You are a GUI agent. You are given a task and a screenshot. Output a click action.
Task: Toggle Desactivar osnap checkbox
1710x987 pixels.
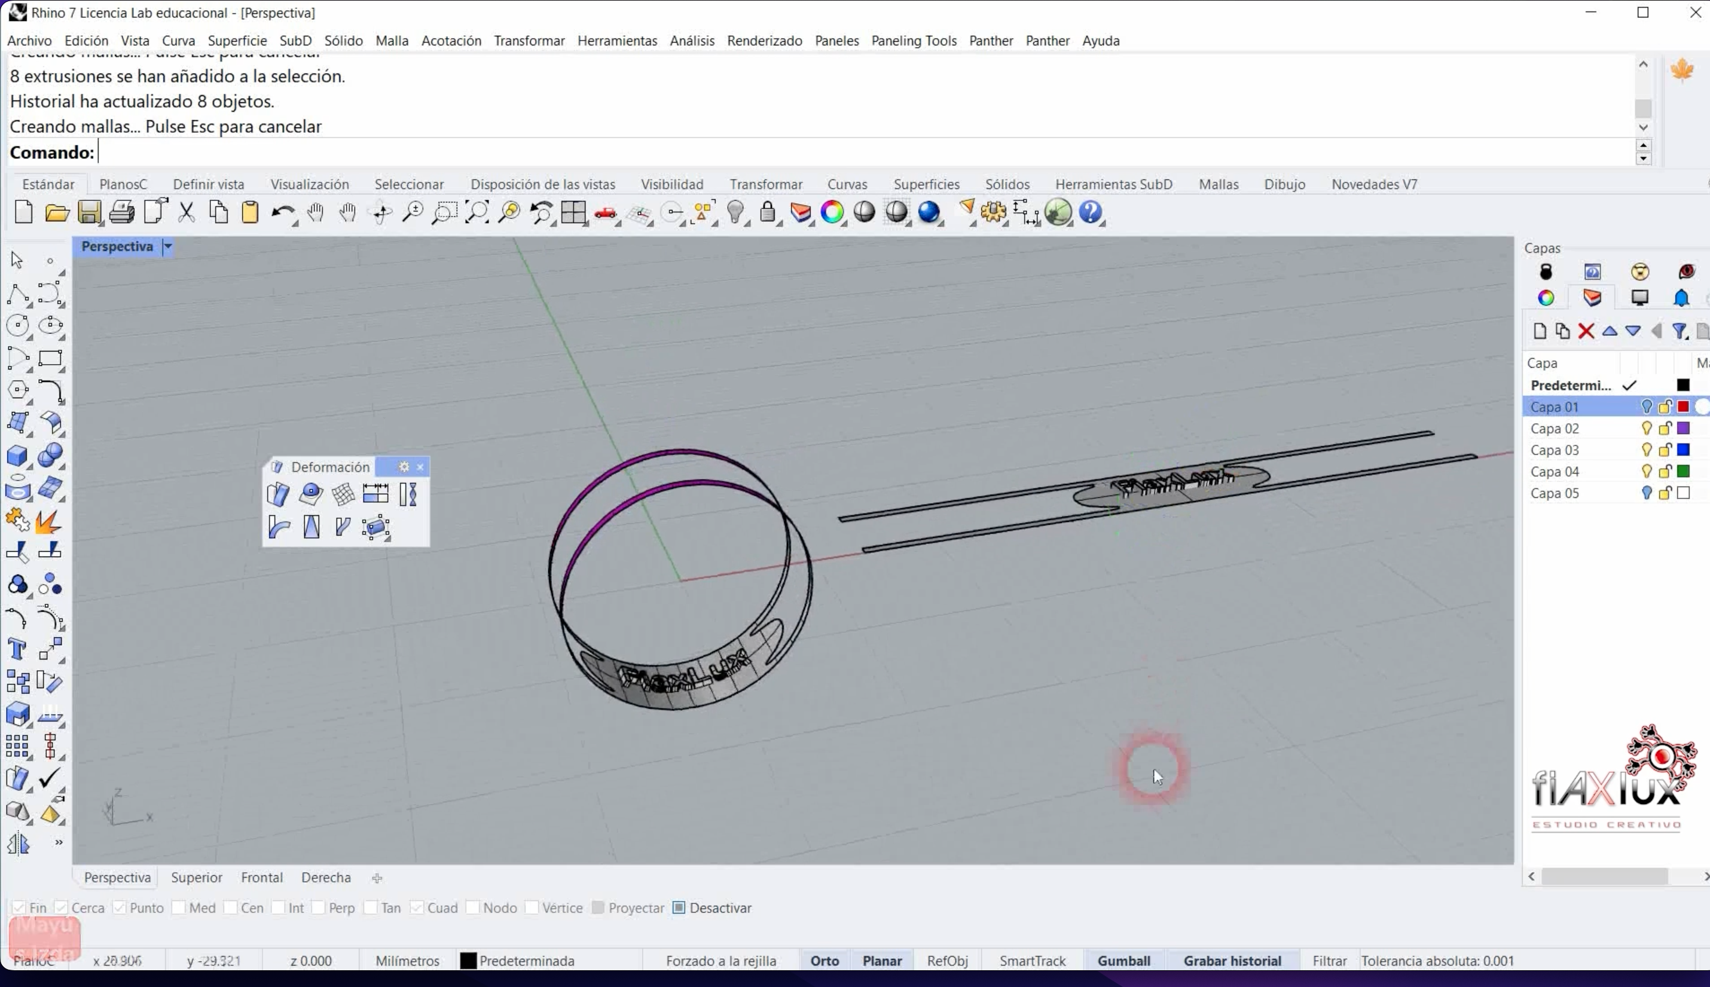(x=679, y=907)
